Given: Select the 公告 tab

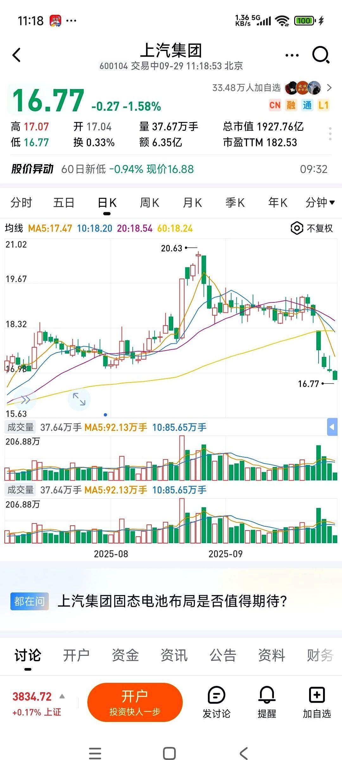Looking at the screenshot, I should click(223, 655).
